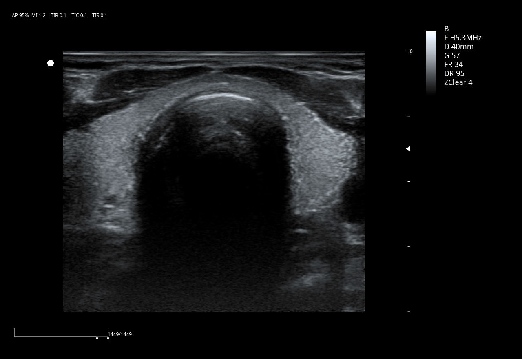Select the frame rate FR 34 label
522x359 pixels.
(x=453, y=64)
